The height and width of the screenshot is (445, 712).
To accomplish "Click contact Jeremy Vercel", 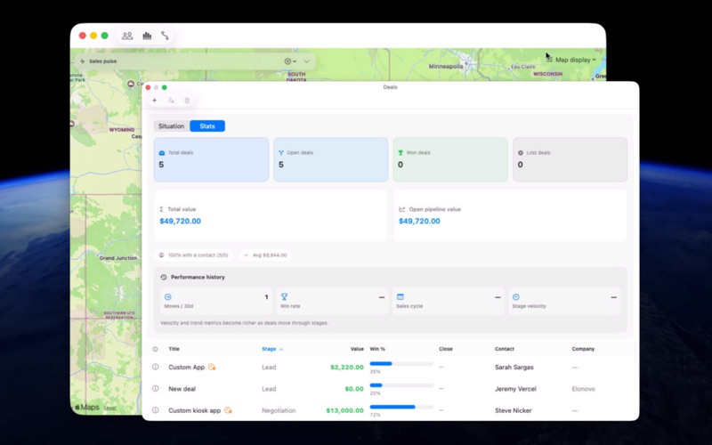I will tap(515, 389).
